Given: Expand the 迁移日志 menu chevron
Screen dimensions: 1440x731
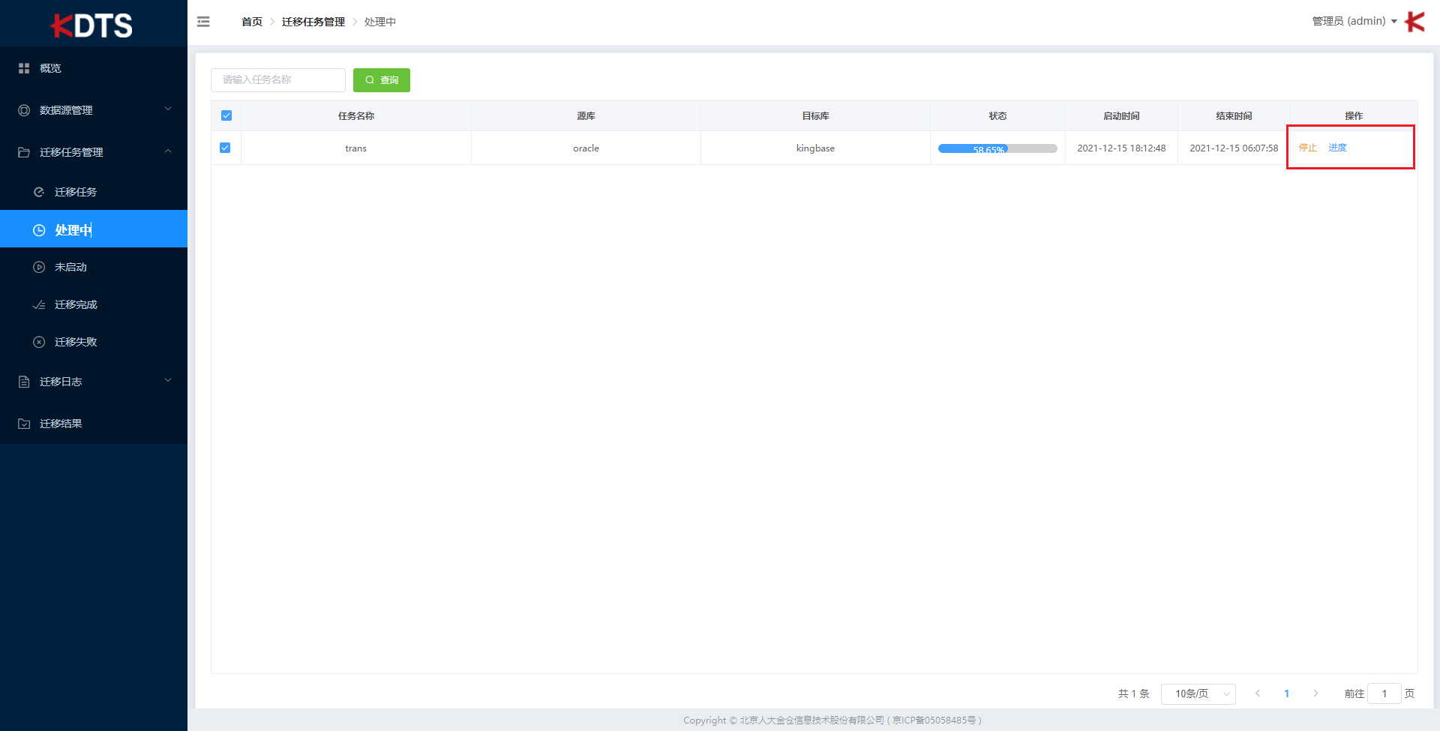Looking at the screenshot, I should tap(169, 380).
